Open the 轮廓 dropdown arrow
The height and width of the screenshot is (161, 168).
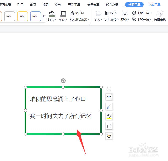pos(66,20)
